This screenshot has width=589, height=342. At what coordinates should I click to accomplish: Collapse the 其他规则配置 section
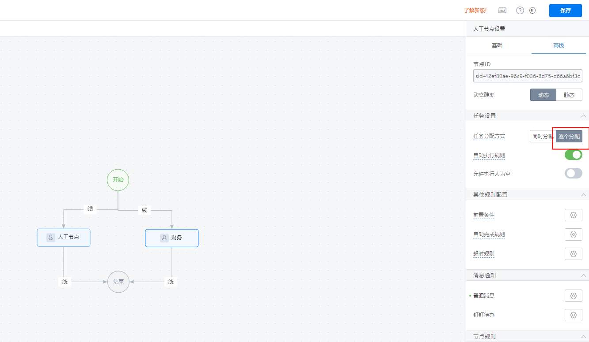click(x=584, y=195)
